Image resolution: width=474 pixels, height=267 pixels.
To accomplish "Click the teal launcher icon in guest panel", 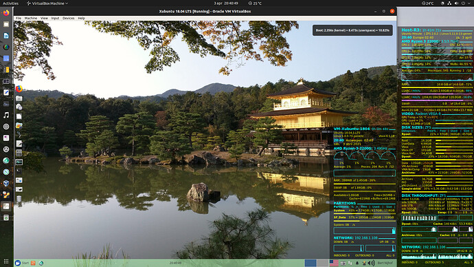I will coord(41,263).
